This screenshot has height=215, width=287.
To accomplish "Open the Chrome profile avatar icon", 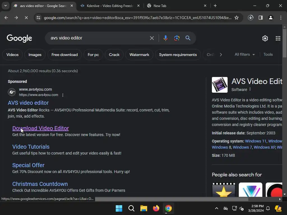I will coord(271,18).
